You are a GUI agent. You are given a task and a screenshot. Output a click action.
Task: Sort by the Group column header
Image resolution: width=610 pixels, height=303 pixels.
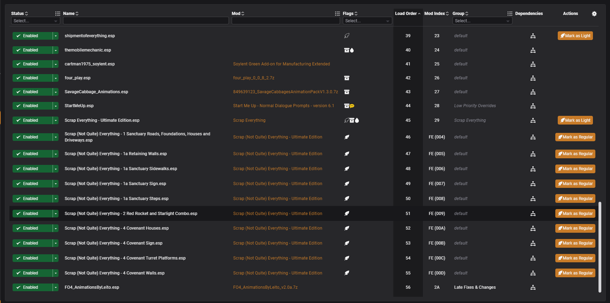pos(460,14)
